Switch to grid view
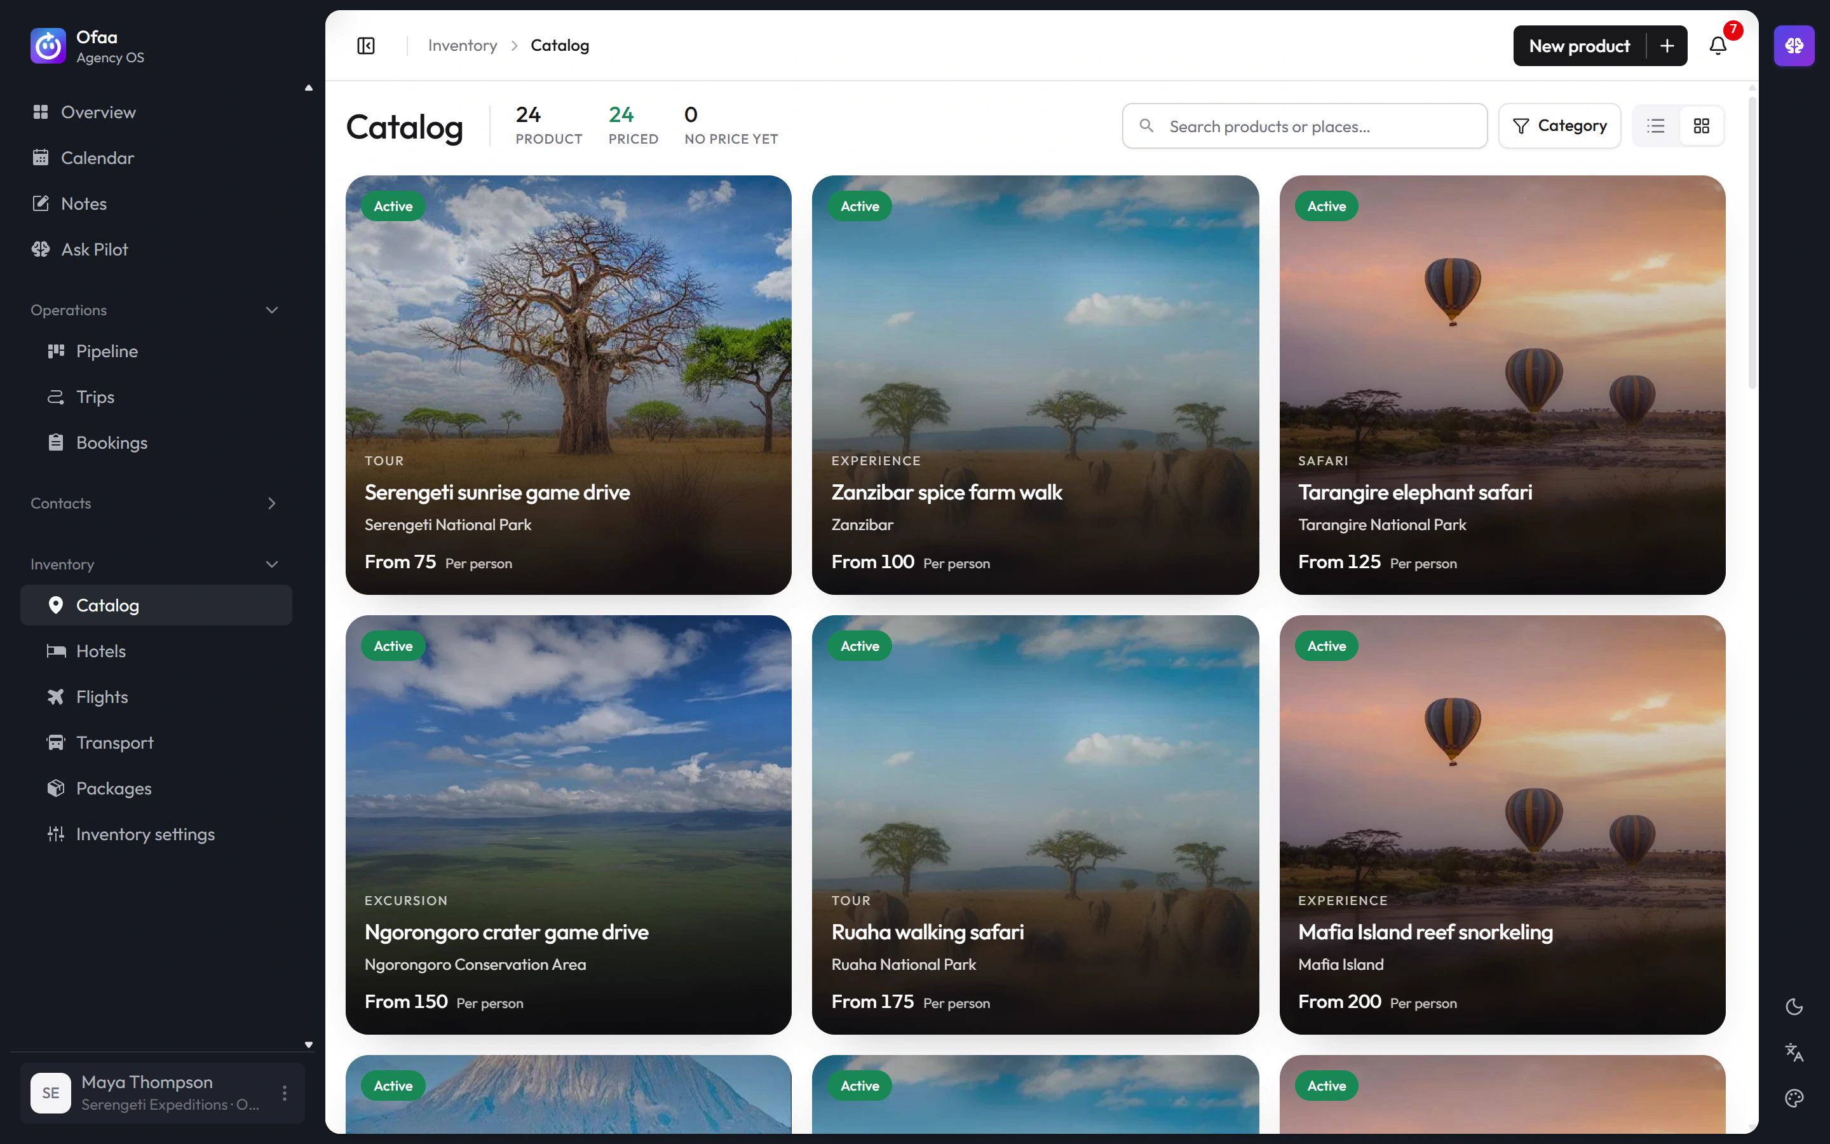 click(x=1702, y=126)
